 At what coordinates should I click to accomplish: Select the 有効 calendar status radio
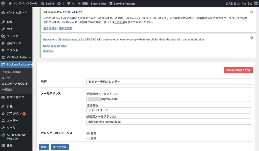coord(88,133)
